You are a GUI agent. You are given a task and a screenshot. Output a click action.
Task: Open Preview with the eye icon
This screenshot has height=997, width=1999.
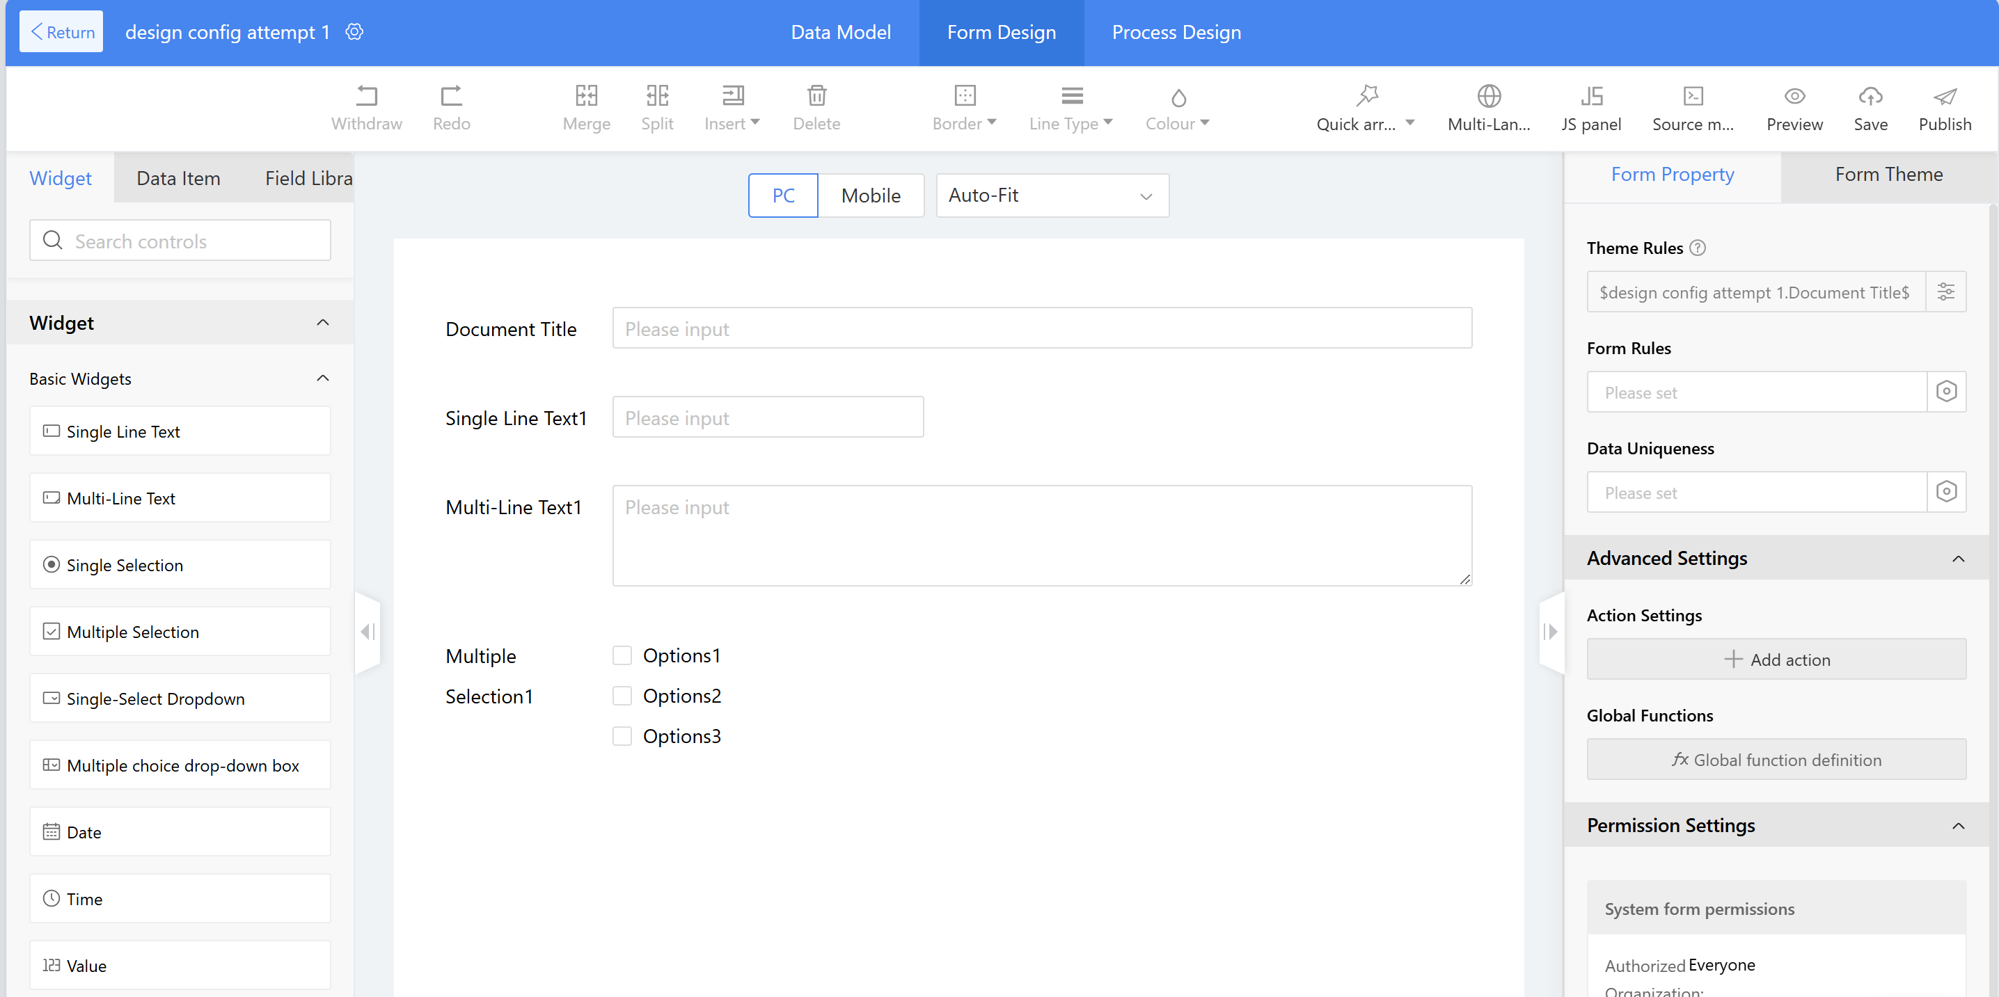click(x=1794, y=97)
